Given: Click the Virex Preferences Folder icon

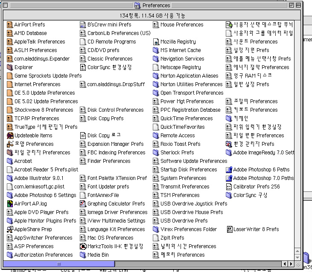Looking at the screenshot, I should point(156,229).
